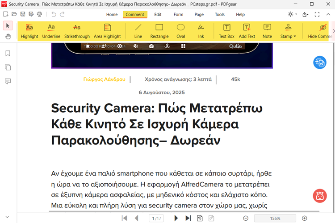Click the Save As icon
This screenshot has width=335, height=223.
pyautogui.click(x=31, y=14)
